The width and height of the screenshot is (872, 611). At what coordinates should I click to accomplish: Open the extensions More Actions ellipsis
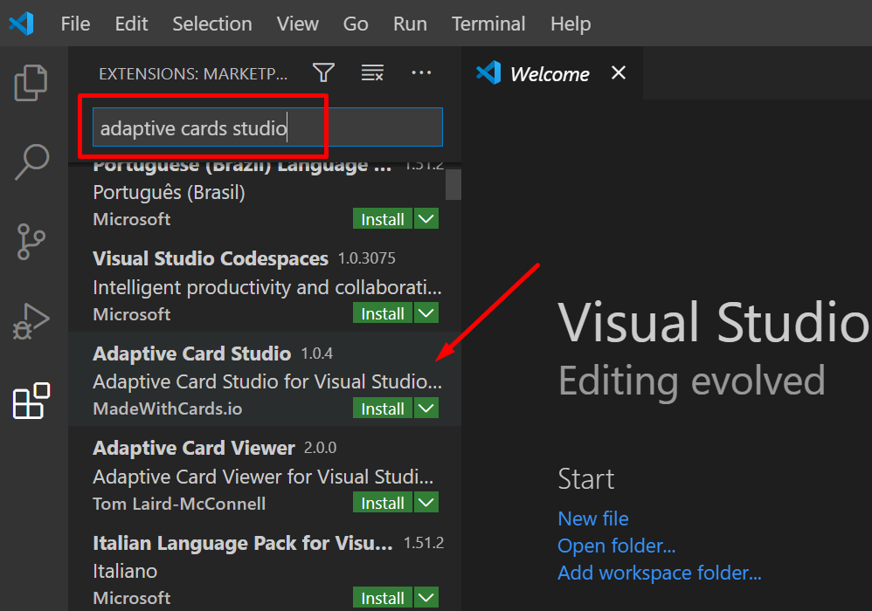pyautogui.click(x=421, y=72)
